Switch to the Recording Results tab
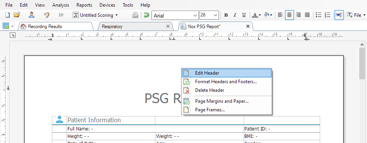Viewport: 367px width, 143px height. [56, 27]
